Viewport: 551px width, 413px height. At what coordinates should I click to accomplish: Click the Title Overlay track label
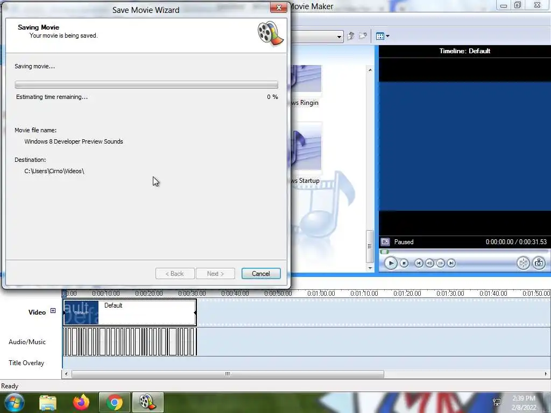click(x=26, y=363)
